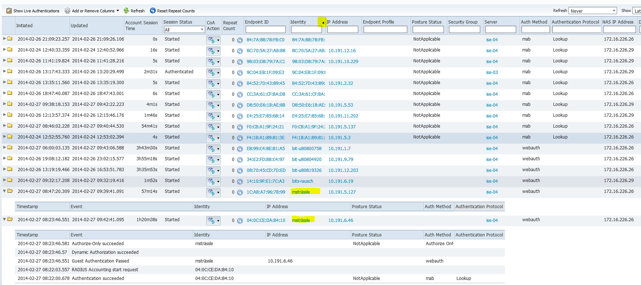Open CoA action dropdown arrow for F0:CB:A1:9F:24:21
641x285 pixels.
(218, 127)
